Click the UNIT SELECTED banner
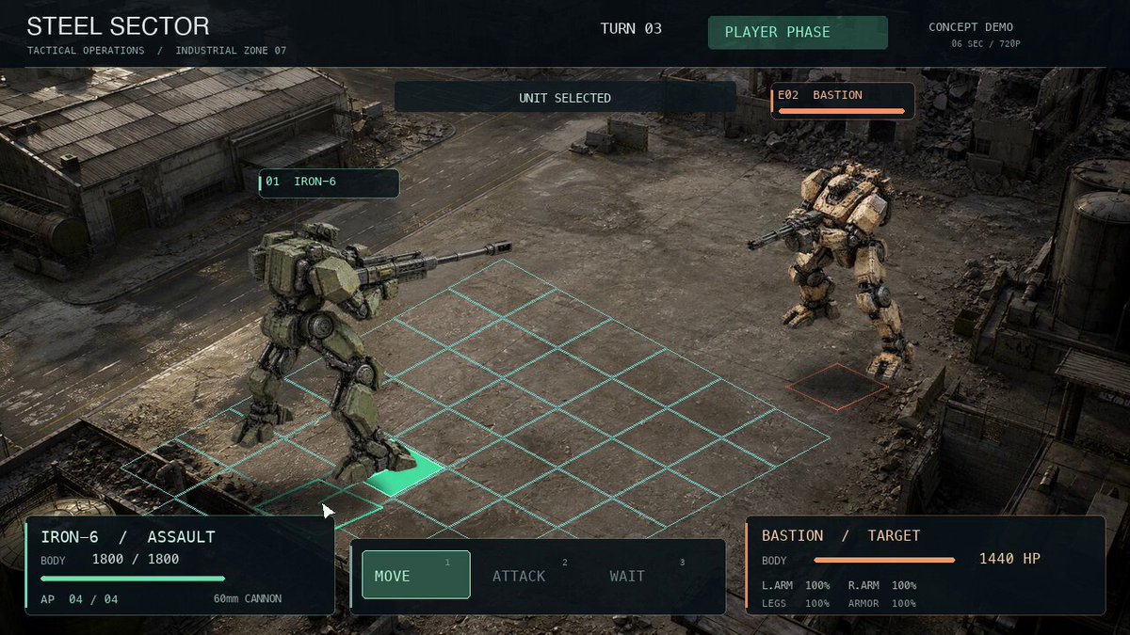This screenshot has height=635, width=1130. [x=565, y=98]
